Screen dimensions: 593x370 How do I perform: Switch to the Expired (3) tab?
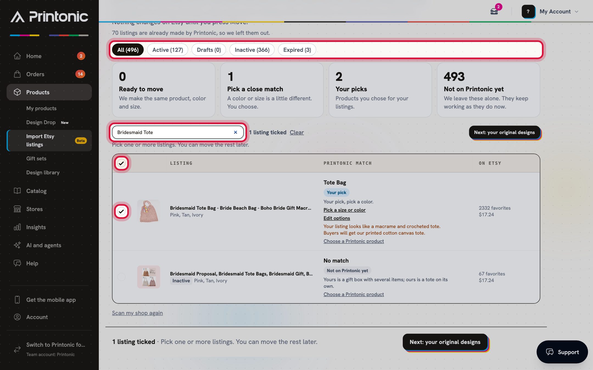(x=297, y=50)
